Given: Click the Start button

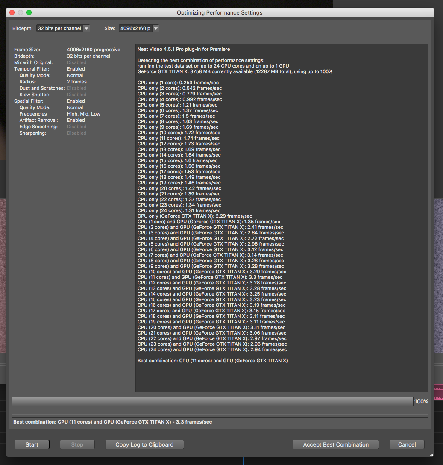Looking at the screenshot, I should (x=32, y=444).
